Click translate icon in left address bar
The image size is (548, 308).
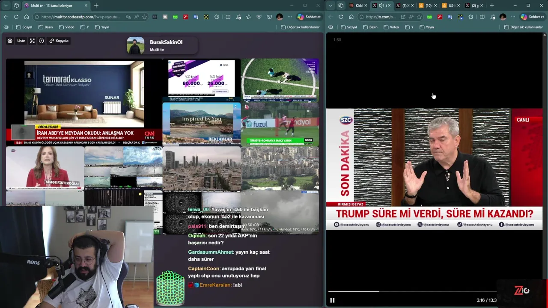(128, 17)
